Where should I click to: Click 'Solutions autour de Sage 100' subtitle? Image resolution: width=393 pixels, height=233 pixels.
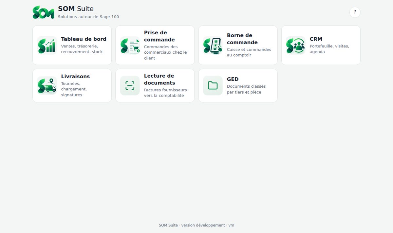click(x=88, y=17)
